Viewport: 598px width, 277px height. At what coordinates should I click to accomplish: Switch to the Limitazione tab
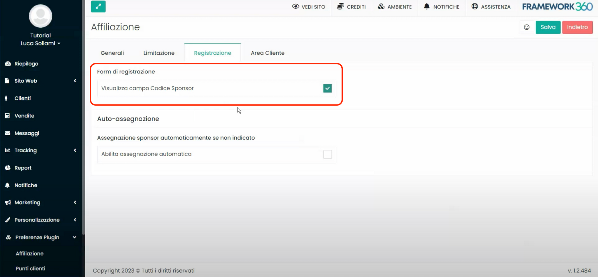coord(159,53)
